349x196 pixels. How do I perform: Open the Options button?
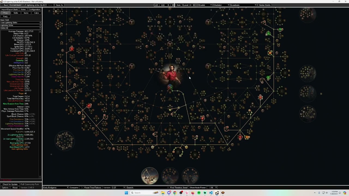5,188
